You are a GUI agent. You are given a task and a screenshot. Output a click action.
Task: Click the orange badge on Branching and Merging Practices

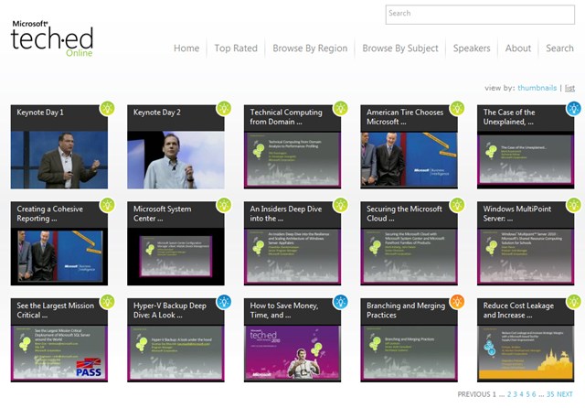point(457,302)
